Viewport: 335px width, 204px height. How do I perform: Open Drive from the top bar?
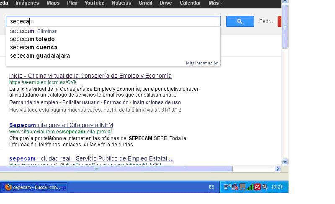[165, 3]
